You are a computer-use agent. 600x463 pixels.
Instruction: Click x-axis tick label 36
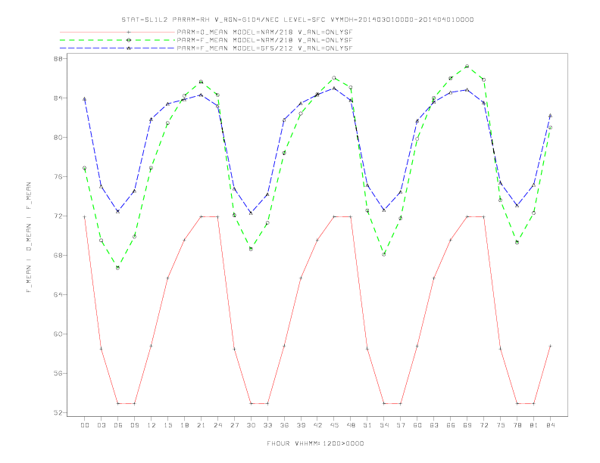284,425
